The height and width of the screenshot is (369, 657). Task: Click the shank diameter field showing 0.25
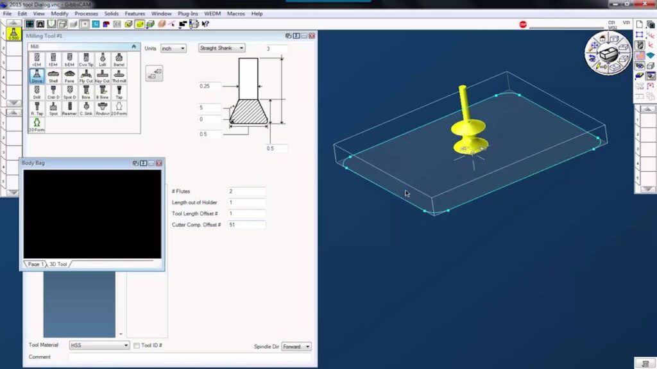pos(210,86)
